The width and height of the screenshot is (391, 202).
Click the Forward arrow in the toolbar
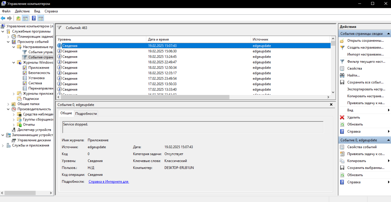[x=9, y=18]
